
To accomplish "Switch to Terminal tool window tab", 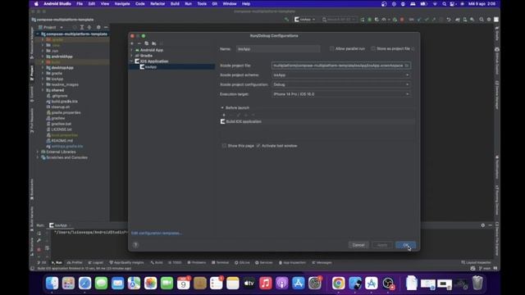I will [221, 262].
